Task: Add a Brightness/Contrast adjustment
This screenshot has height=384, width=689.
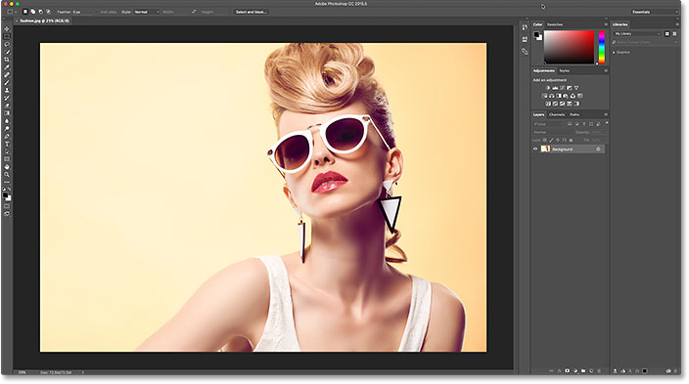Action: click(x=548, y=88)
